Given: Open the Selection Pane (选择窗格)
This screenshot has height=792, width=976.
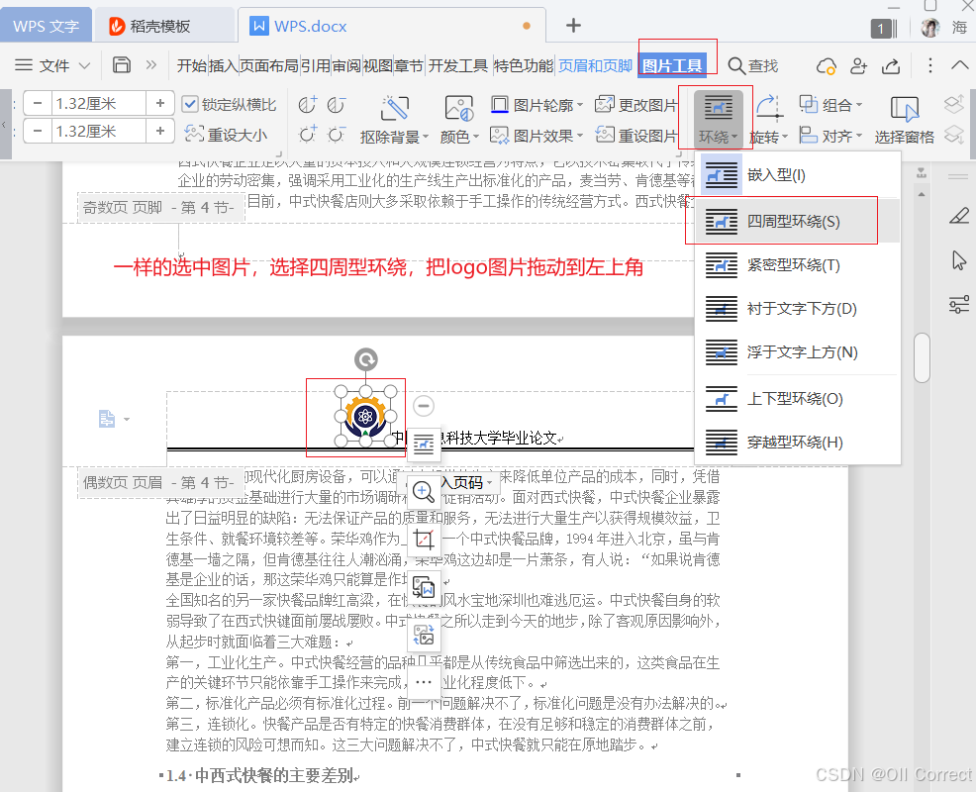Looking at the screenshot, I should coord(905,120).
